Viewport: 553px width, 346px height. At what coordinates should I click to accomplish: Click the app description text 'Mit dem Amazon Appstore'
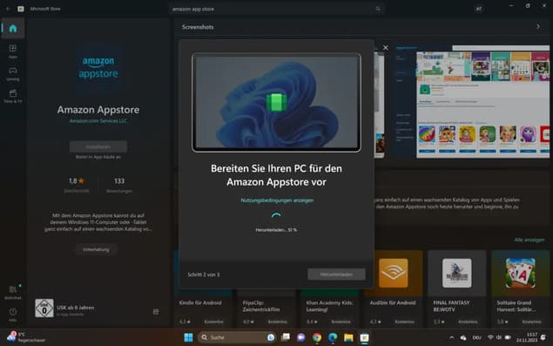98,222
